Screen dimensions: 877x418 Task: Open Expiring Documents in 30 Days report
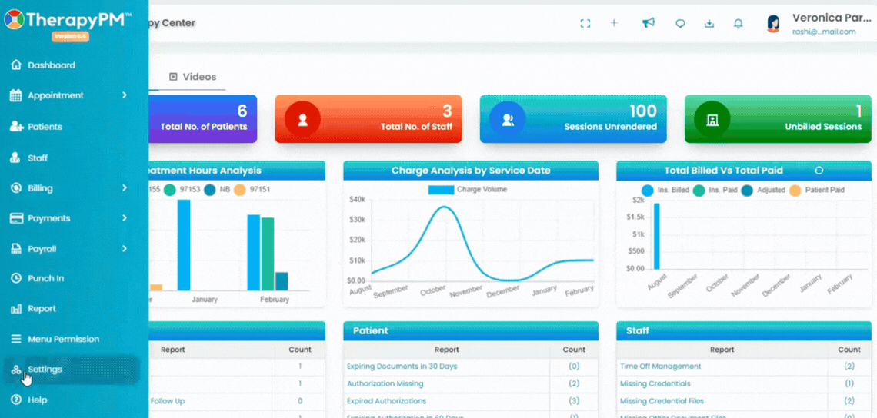pos(402,367)
